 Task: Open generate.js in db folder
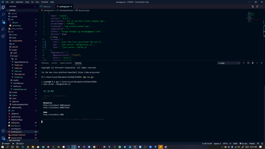23,26
